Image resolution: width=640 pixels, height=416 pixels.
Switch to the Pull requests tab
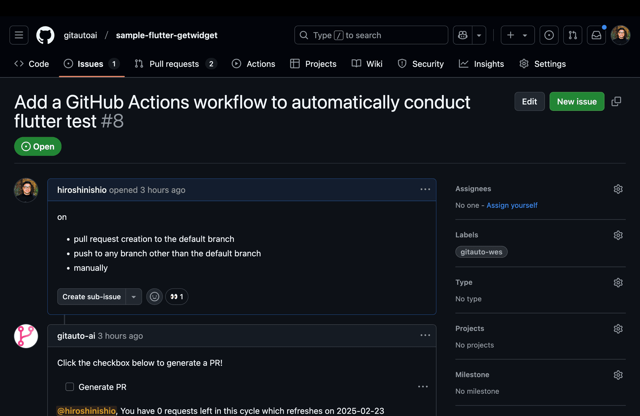(174, 64)
